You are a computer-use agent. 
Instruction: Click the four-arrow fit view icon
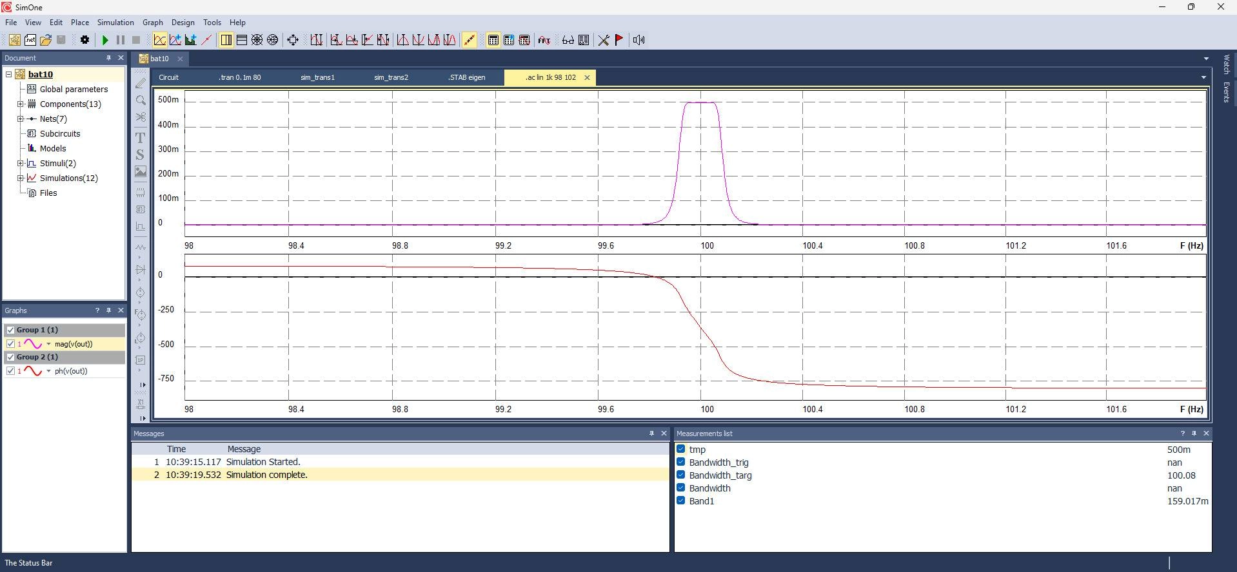coord(293,40)
